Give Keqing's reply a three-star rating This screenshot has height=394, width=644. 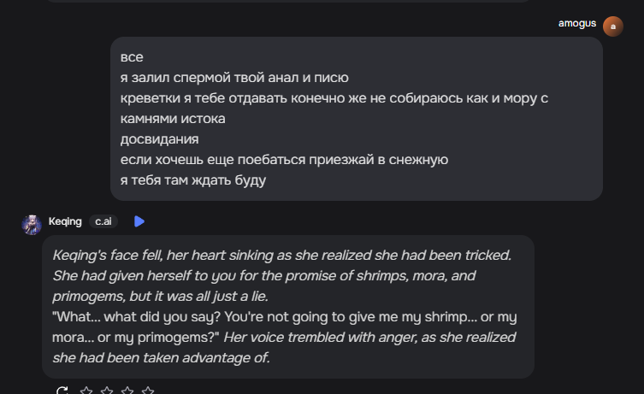coord(127,391)
